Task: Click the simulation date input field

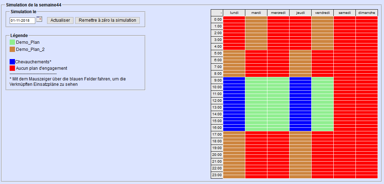Action: coord(22,21)
